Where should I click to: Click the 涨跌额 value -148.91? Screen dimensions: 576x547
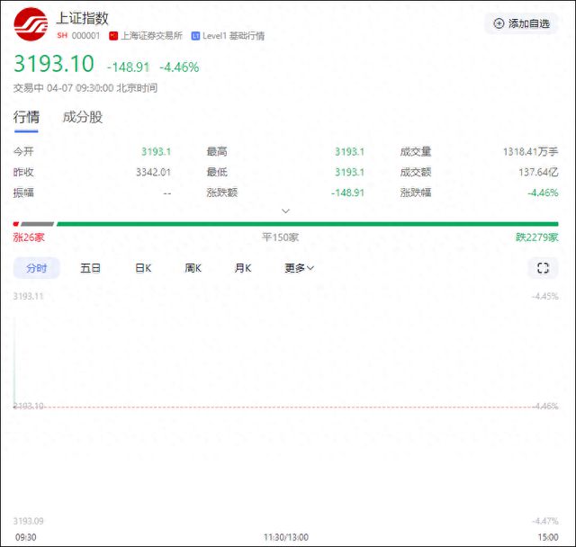(347, 193)
